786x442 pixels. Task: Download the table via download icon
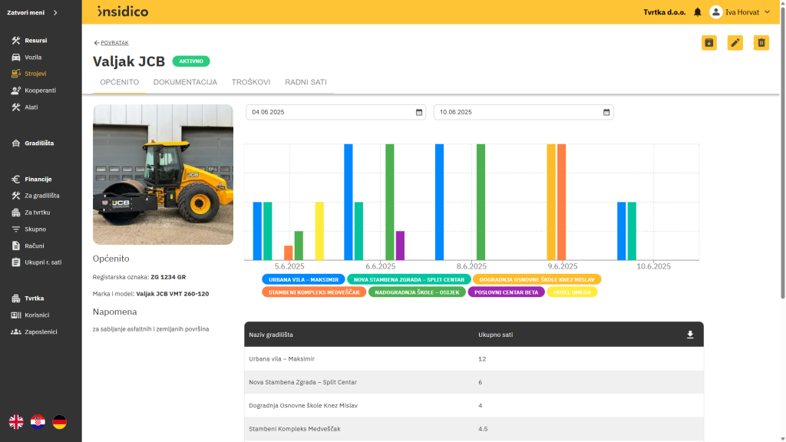click(690, 335)
